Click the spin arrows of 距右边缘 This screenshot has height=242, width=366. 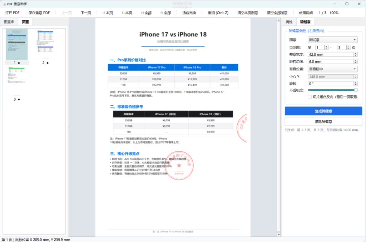tap(356, 61)
